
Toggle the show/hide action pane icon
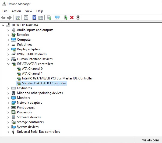[x=41, y=18]
